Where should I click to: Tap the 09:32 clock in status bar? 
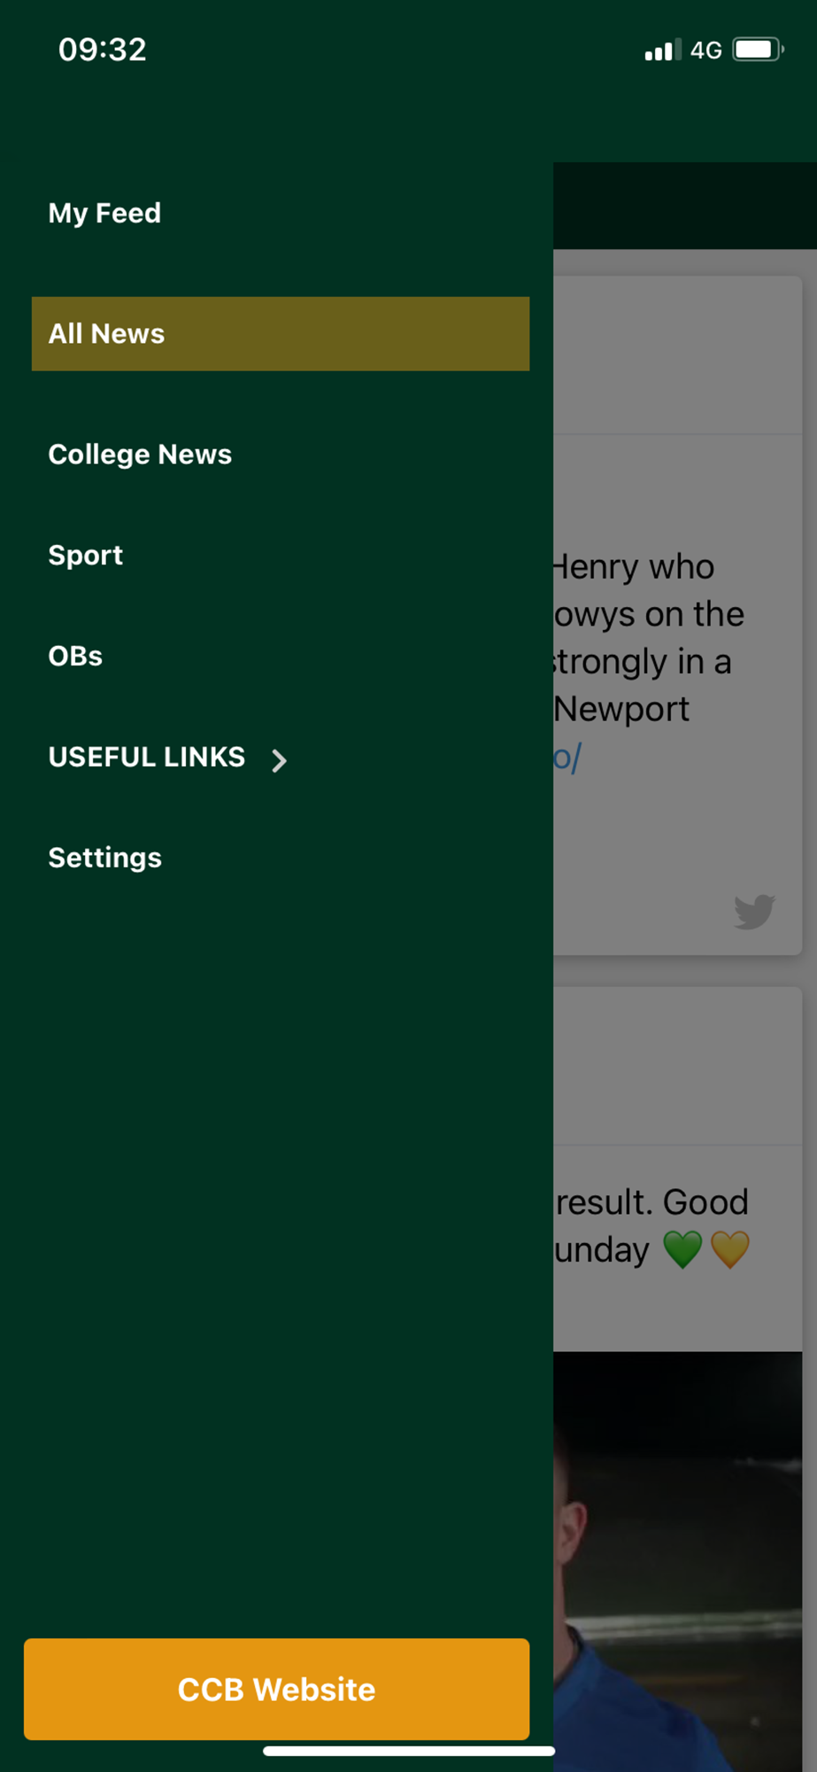tap(103, 50)
